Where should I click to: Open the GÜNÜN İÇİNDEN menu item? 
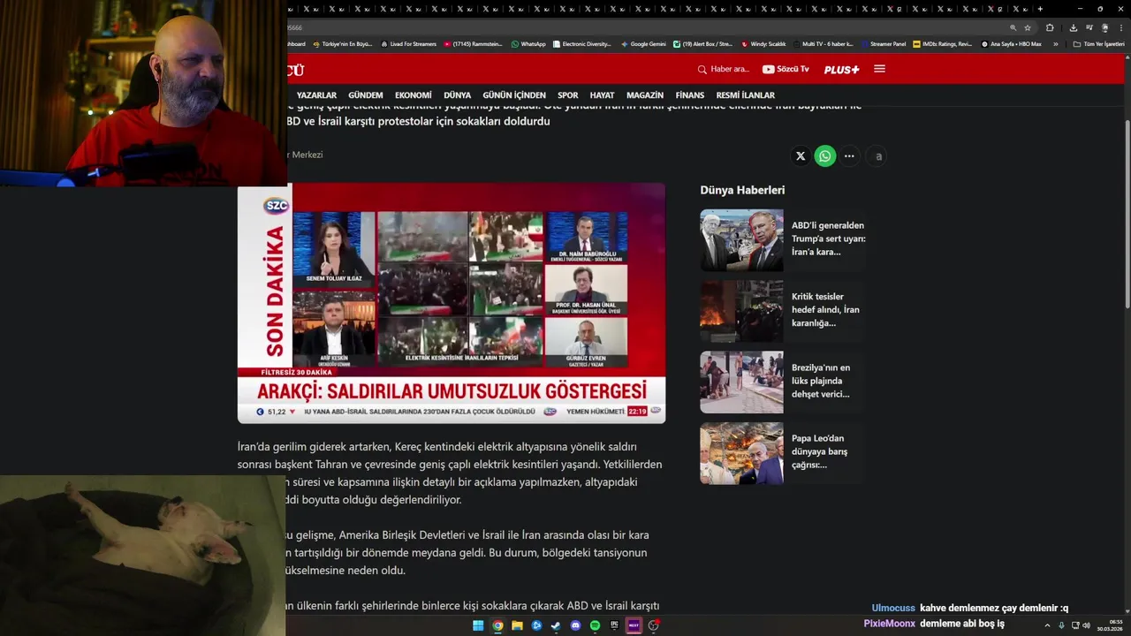(514, 95)
